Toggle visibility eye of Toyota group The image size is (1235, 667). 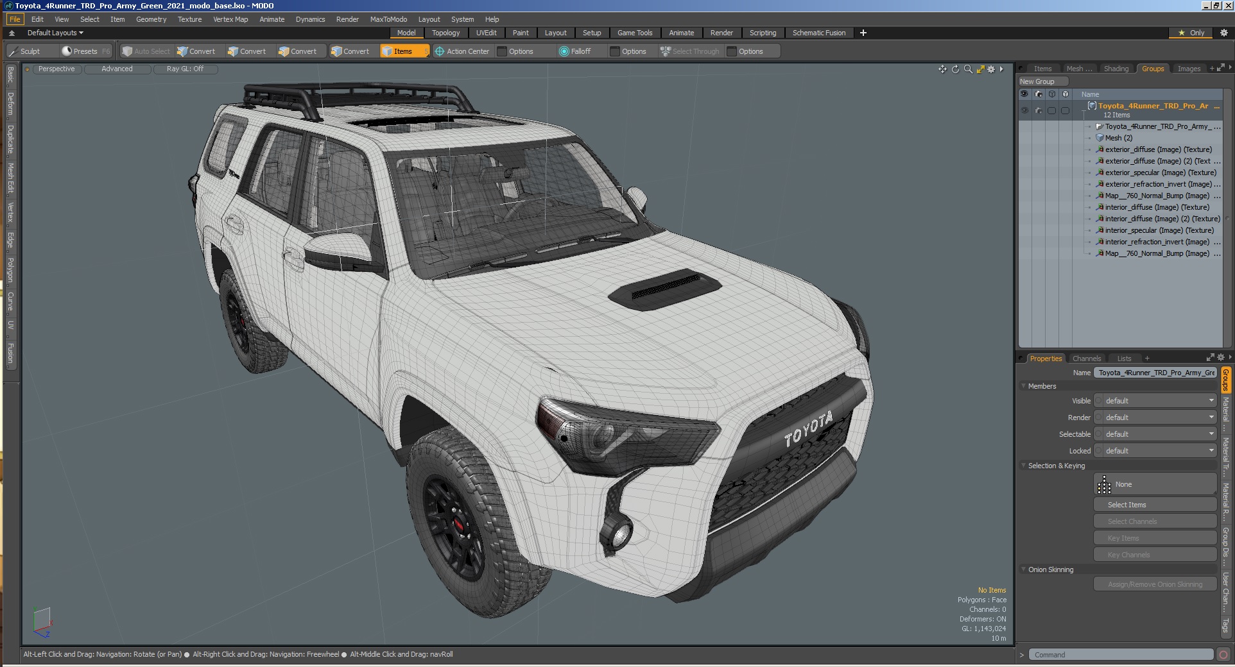pos(1024,111)
